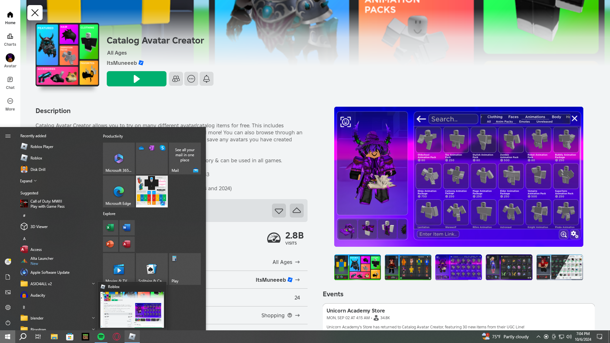This screenshot has height=343, width=610.
Task: Open Disk Drill from recently added
Action: 38,169
